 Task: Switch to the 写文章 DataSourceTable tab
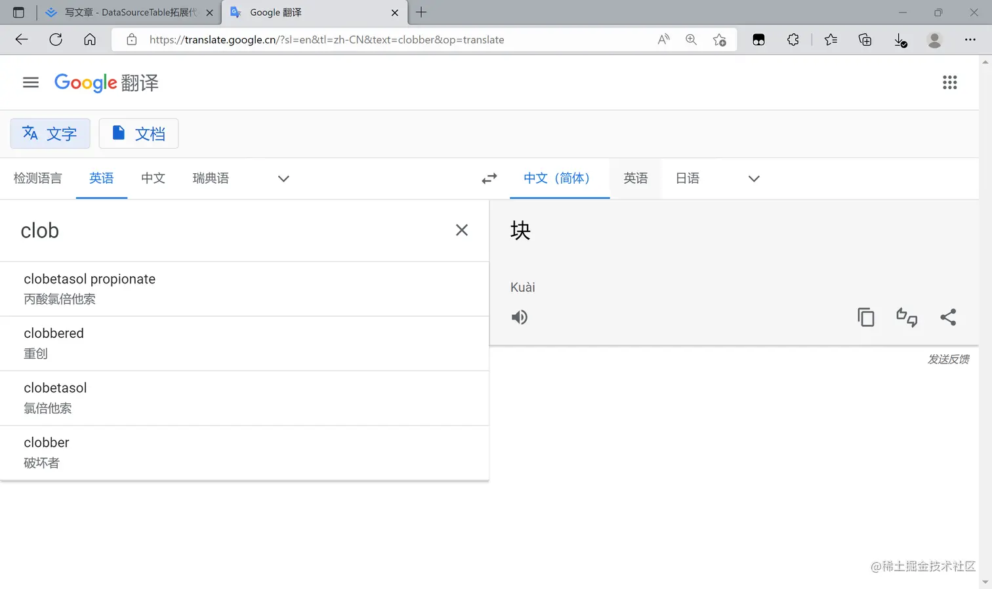[x=129, y=12]
